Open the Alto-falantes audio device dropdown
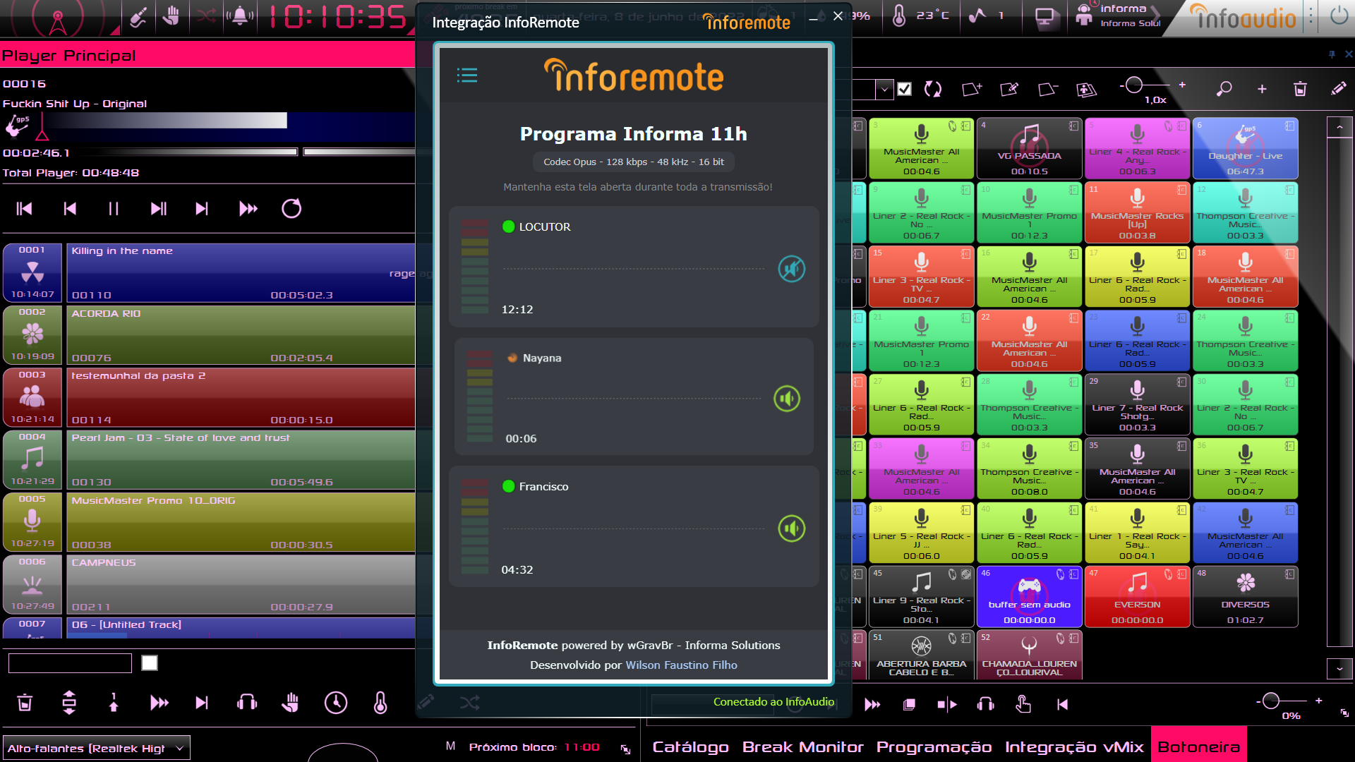1355x762 pixels. point(179,748)
